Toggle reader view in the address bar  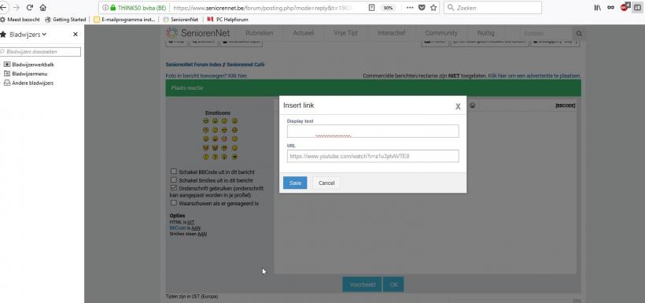371,7
